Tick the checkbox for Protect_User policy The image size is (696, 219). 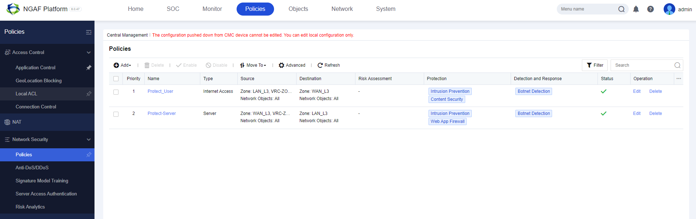point(116,92)
